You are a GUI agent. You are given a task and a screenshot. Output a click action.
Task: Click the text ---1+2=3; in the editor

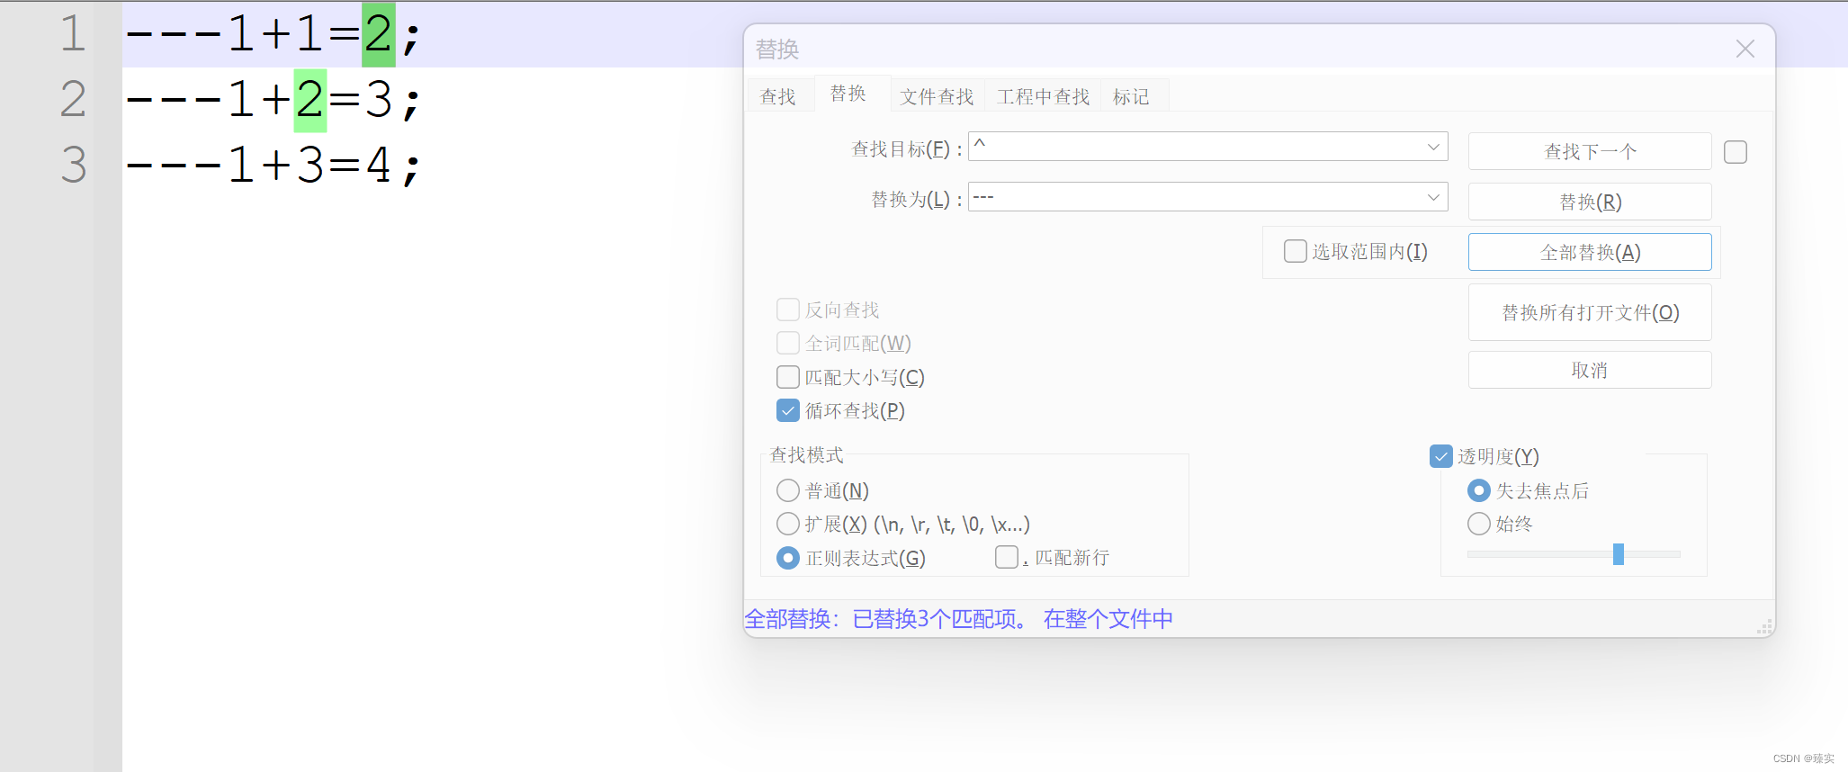[273, 99]
